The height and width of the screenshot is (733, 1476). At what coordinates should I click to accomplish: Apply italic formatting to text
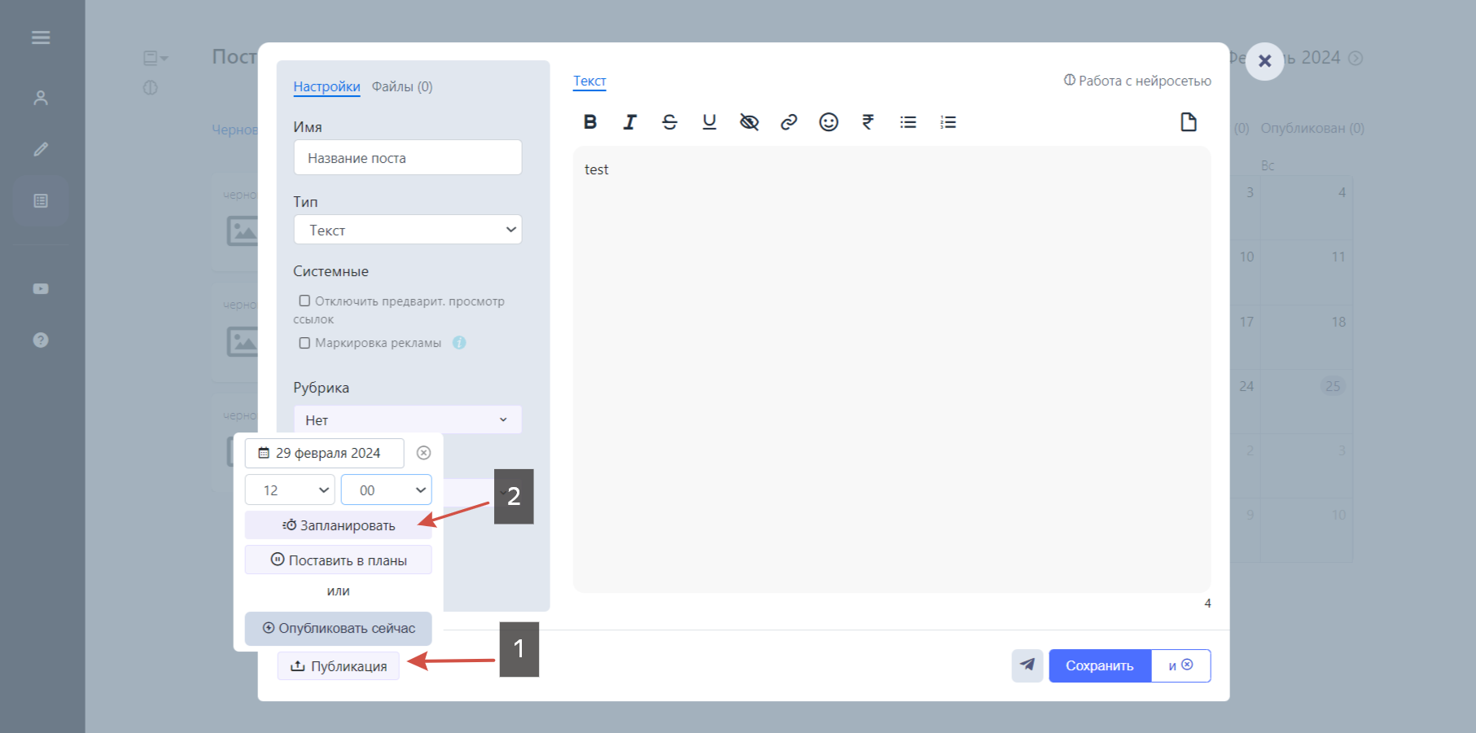pyautogui.click(x=630, y=122)
